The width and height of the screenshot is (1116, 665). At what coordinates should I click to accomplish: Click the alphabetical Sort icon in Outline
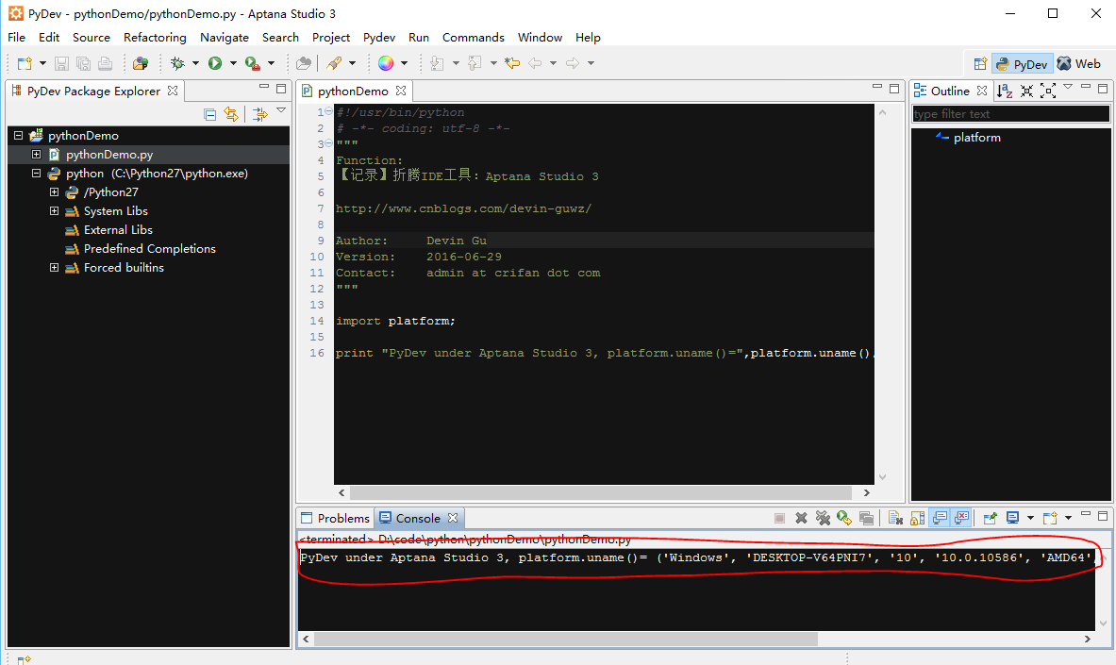click(x=1005, y=91)
